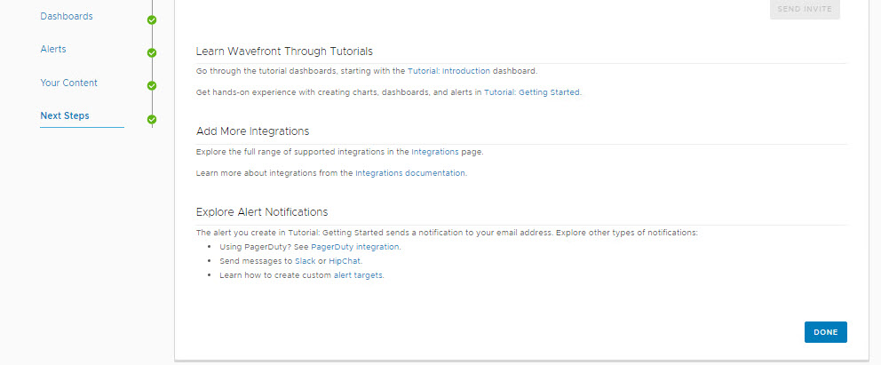
Task: Click the green checkmark beside Dashboards
Action: click(152, 20)
